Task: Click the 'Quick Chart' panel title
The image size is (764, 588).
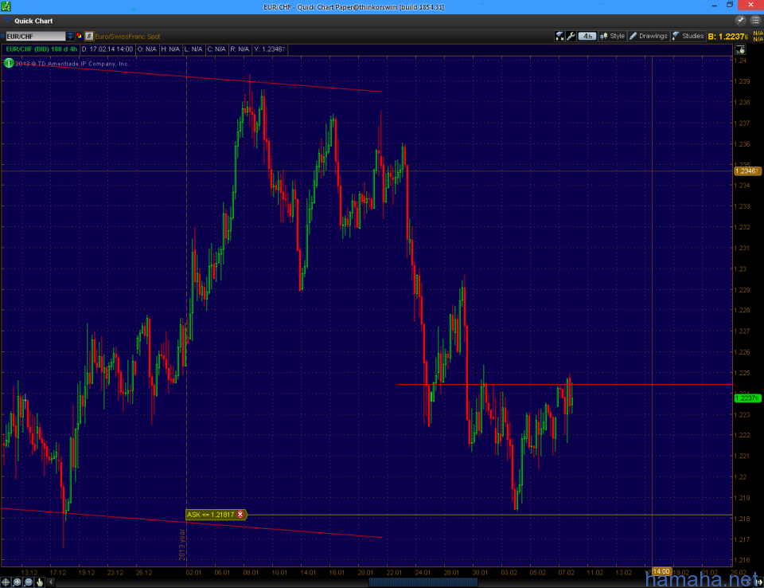Action: click(33, 21)
